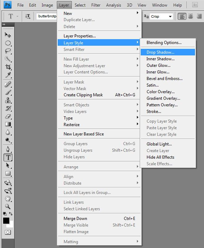Open the View menu

[x=142, y=5]
